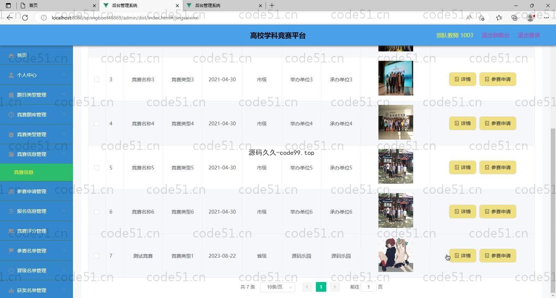Go back with the browser back arrow
556x298 pixels.
coord(10,17)
